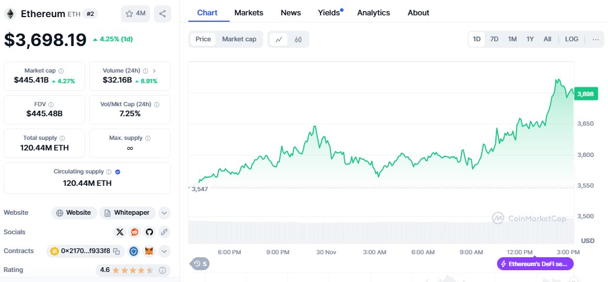Screen dimensions: 608x282
Task: Open Volume (24h) details arrow
Action: pos(154,71)
